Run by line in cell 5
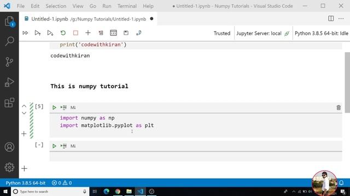 click(x=63, y=108)
